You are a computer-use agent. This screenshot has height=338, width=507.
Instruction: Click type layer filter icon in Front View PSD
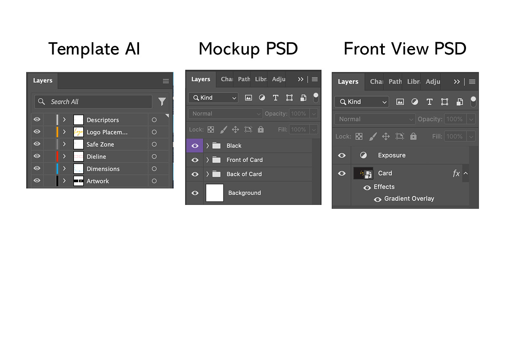point(430,102)
